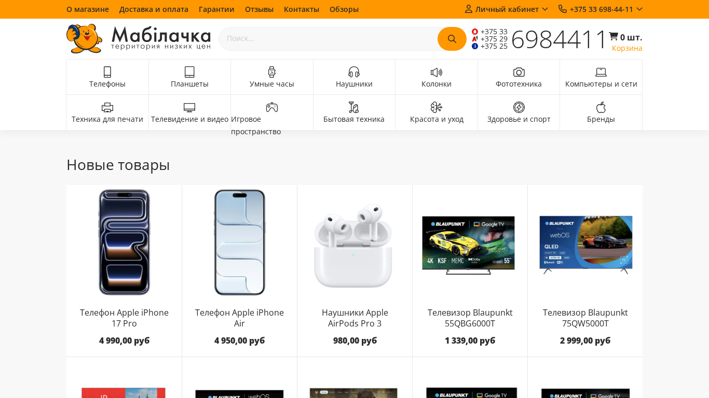This screenshot has height=398, width=709.
Task: Click the Мабілачка store logo
Action: click(x=139, y=39)
